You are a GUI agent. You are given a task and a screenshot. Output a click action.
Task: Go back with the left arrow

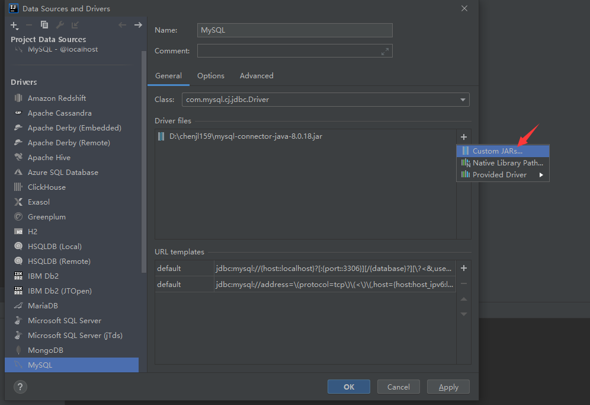click(x=122, y=25)
